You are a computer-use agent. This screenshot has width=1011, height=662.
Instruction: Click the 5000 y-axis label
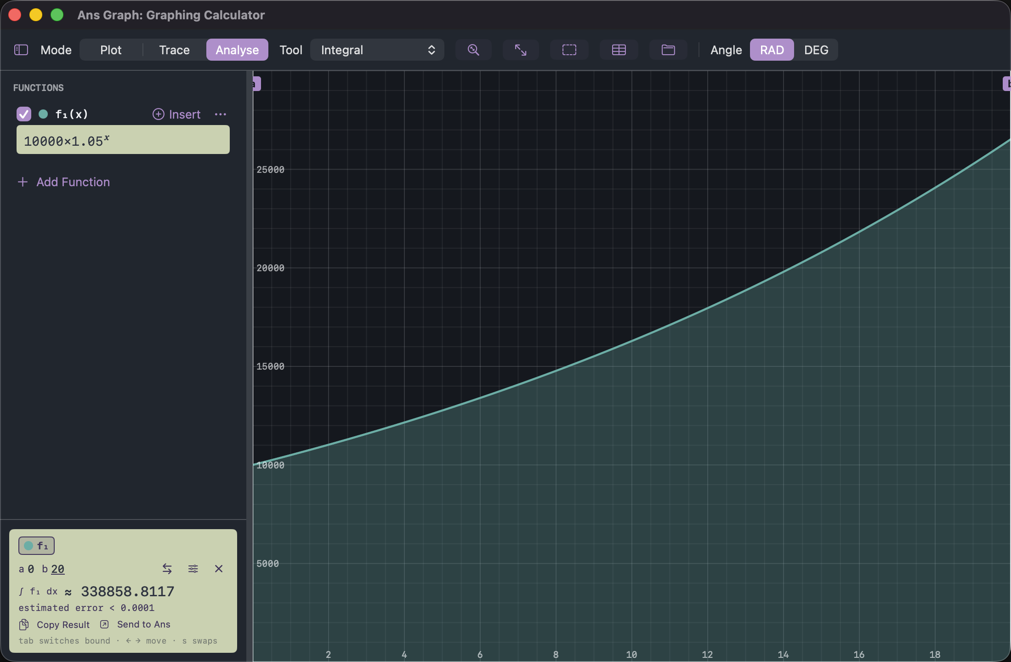click(x=267, y=564)
